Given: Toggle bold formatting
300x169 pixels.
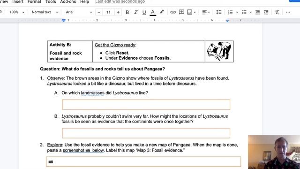Looking at the screenshot, I should pyautogui.click(x=127, y=12).
